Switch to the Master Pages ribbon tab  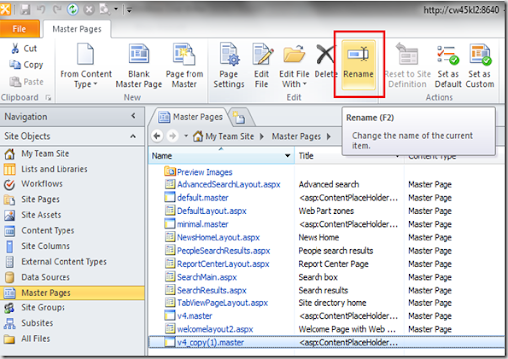pyautogui.click(x=76, y=29)
